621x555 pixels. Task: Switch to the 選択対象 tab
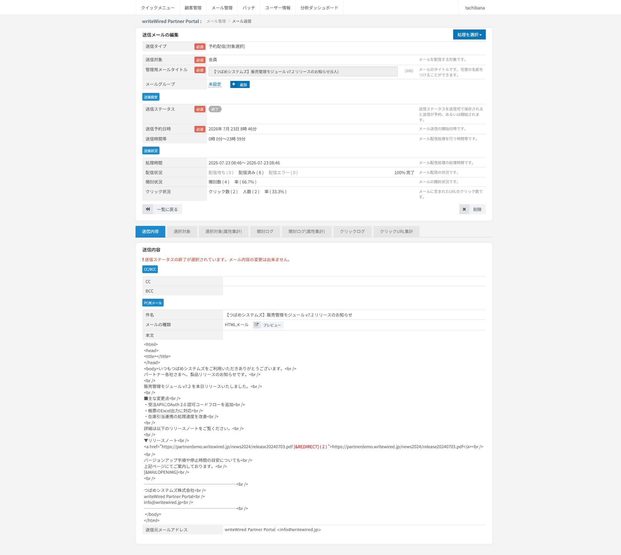[x=182, y=231]
